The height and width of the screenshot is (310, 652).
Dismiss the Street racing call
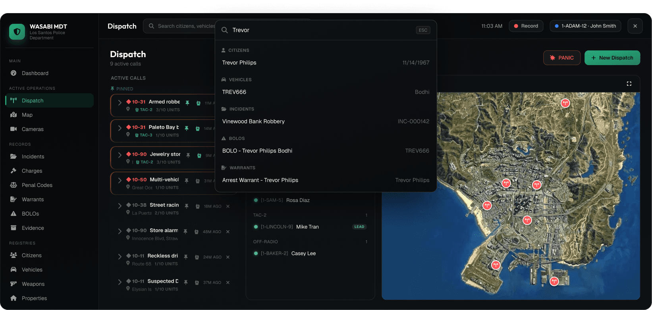[228, 206]
